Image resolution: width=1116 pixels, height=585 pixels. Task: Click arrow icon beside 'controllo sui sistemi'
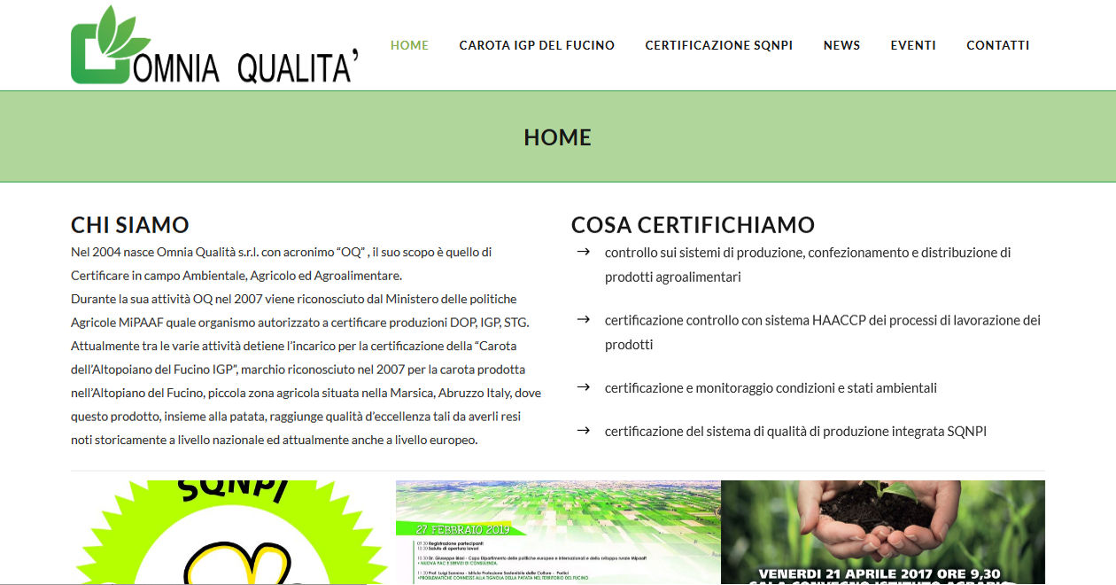coord(583,252)
